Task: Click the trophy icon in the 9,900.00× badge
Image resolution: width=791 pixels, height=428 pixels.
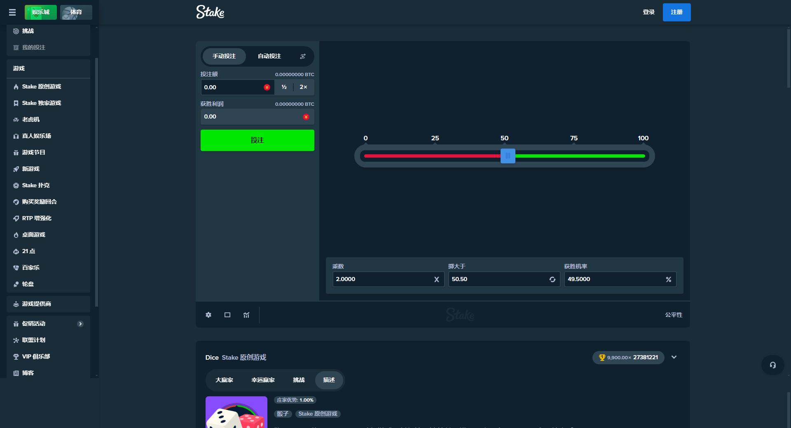Action: pos(602,358)
